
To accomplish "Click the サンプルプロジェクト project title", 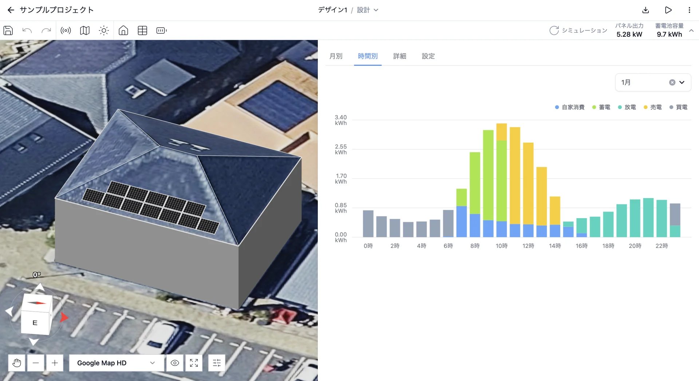I will tap(57, 10).
